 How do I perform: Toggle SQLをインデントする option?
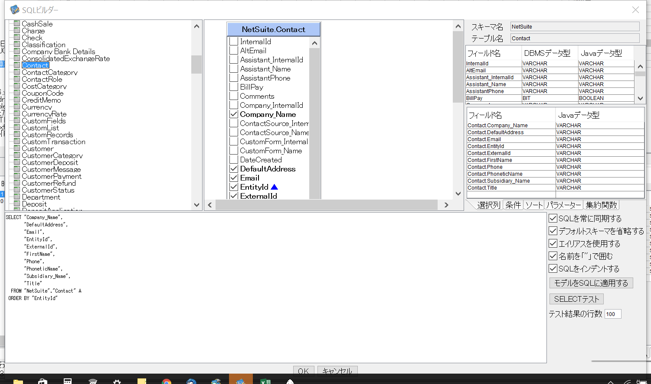[x=553, y=268]
